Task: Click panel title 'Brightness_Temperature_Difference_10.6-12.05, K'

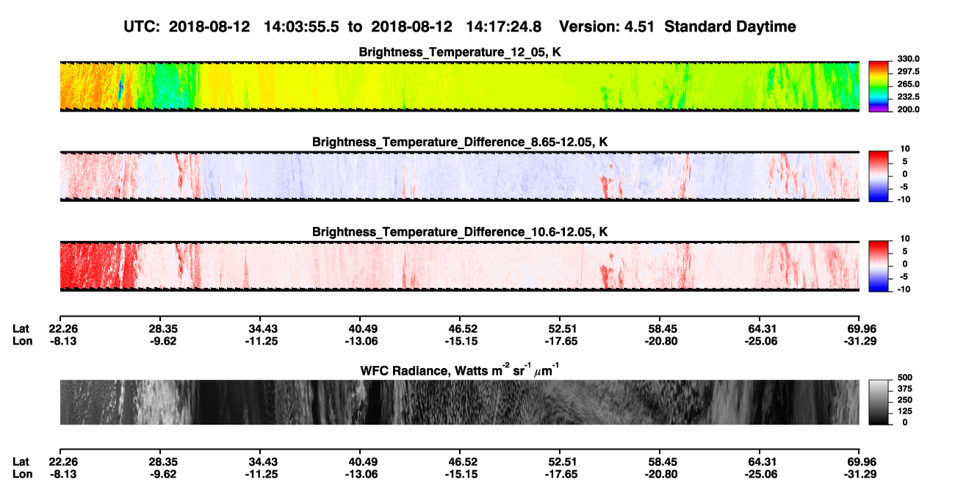Action: point(460,232)
